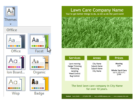Image resolution: width=137 pixels, height=107 pixels.
Task: Click the Office theme label text
Action: (16, 51)
